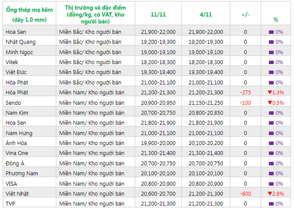
Task: Click the % column header
Action: tap(275, 20)
